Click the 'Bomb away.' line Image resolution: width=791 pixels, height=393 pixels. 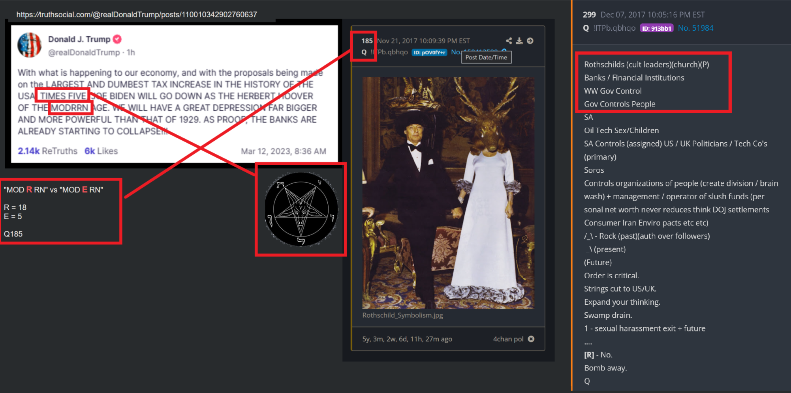pyautogui.click(x=605, y=368)
